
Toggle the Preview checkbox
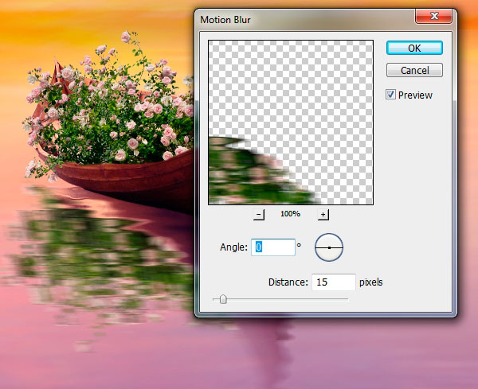[x=390, y=95]
